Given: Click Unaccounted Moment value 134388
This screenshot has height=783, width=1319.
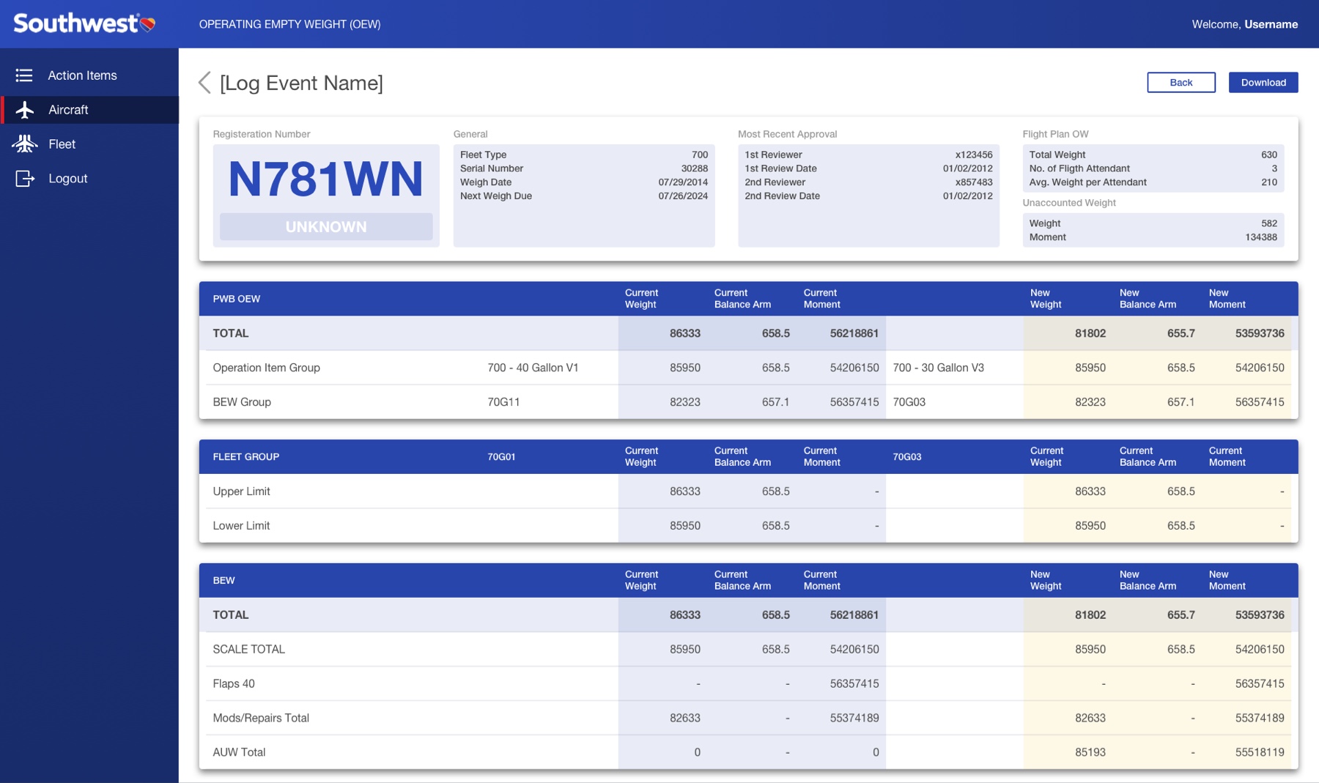Looking at the screenshot, I should pos(1261,237).
